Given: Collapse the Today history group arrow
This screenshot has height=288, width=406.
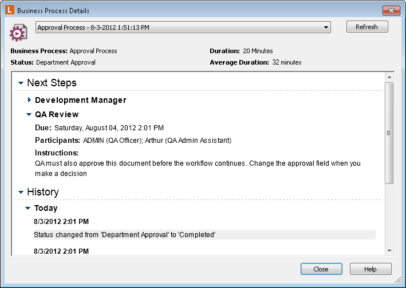Looking at the screenshot, I should coord(28,209).
